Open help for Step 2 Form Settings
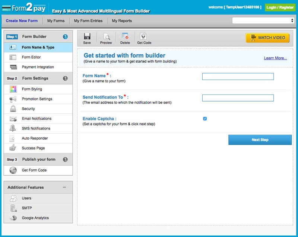The height and width of the screenshot is (237, 298). [65, 79]
